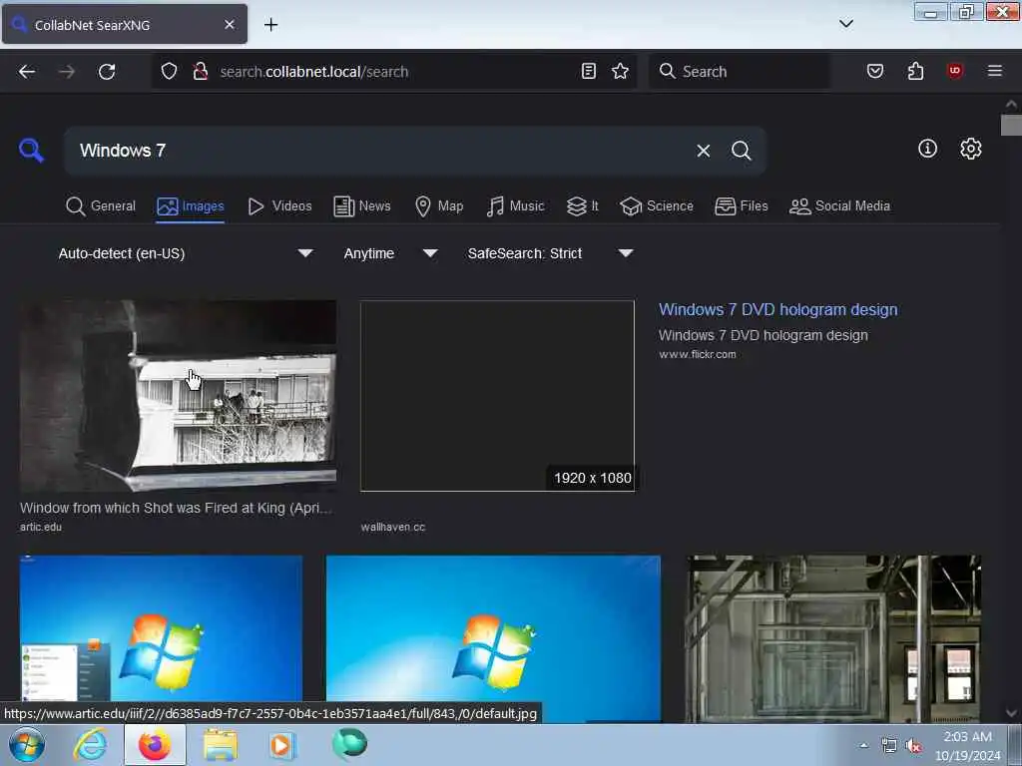Image resolution: width=1022 pixels, height=766 pixels.
Task: Click the scrollbar down arrow
Action: point(1011,713)
